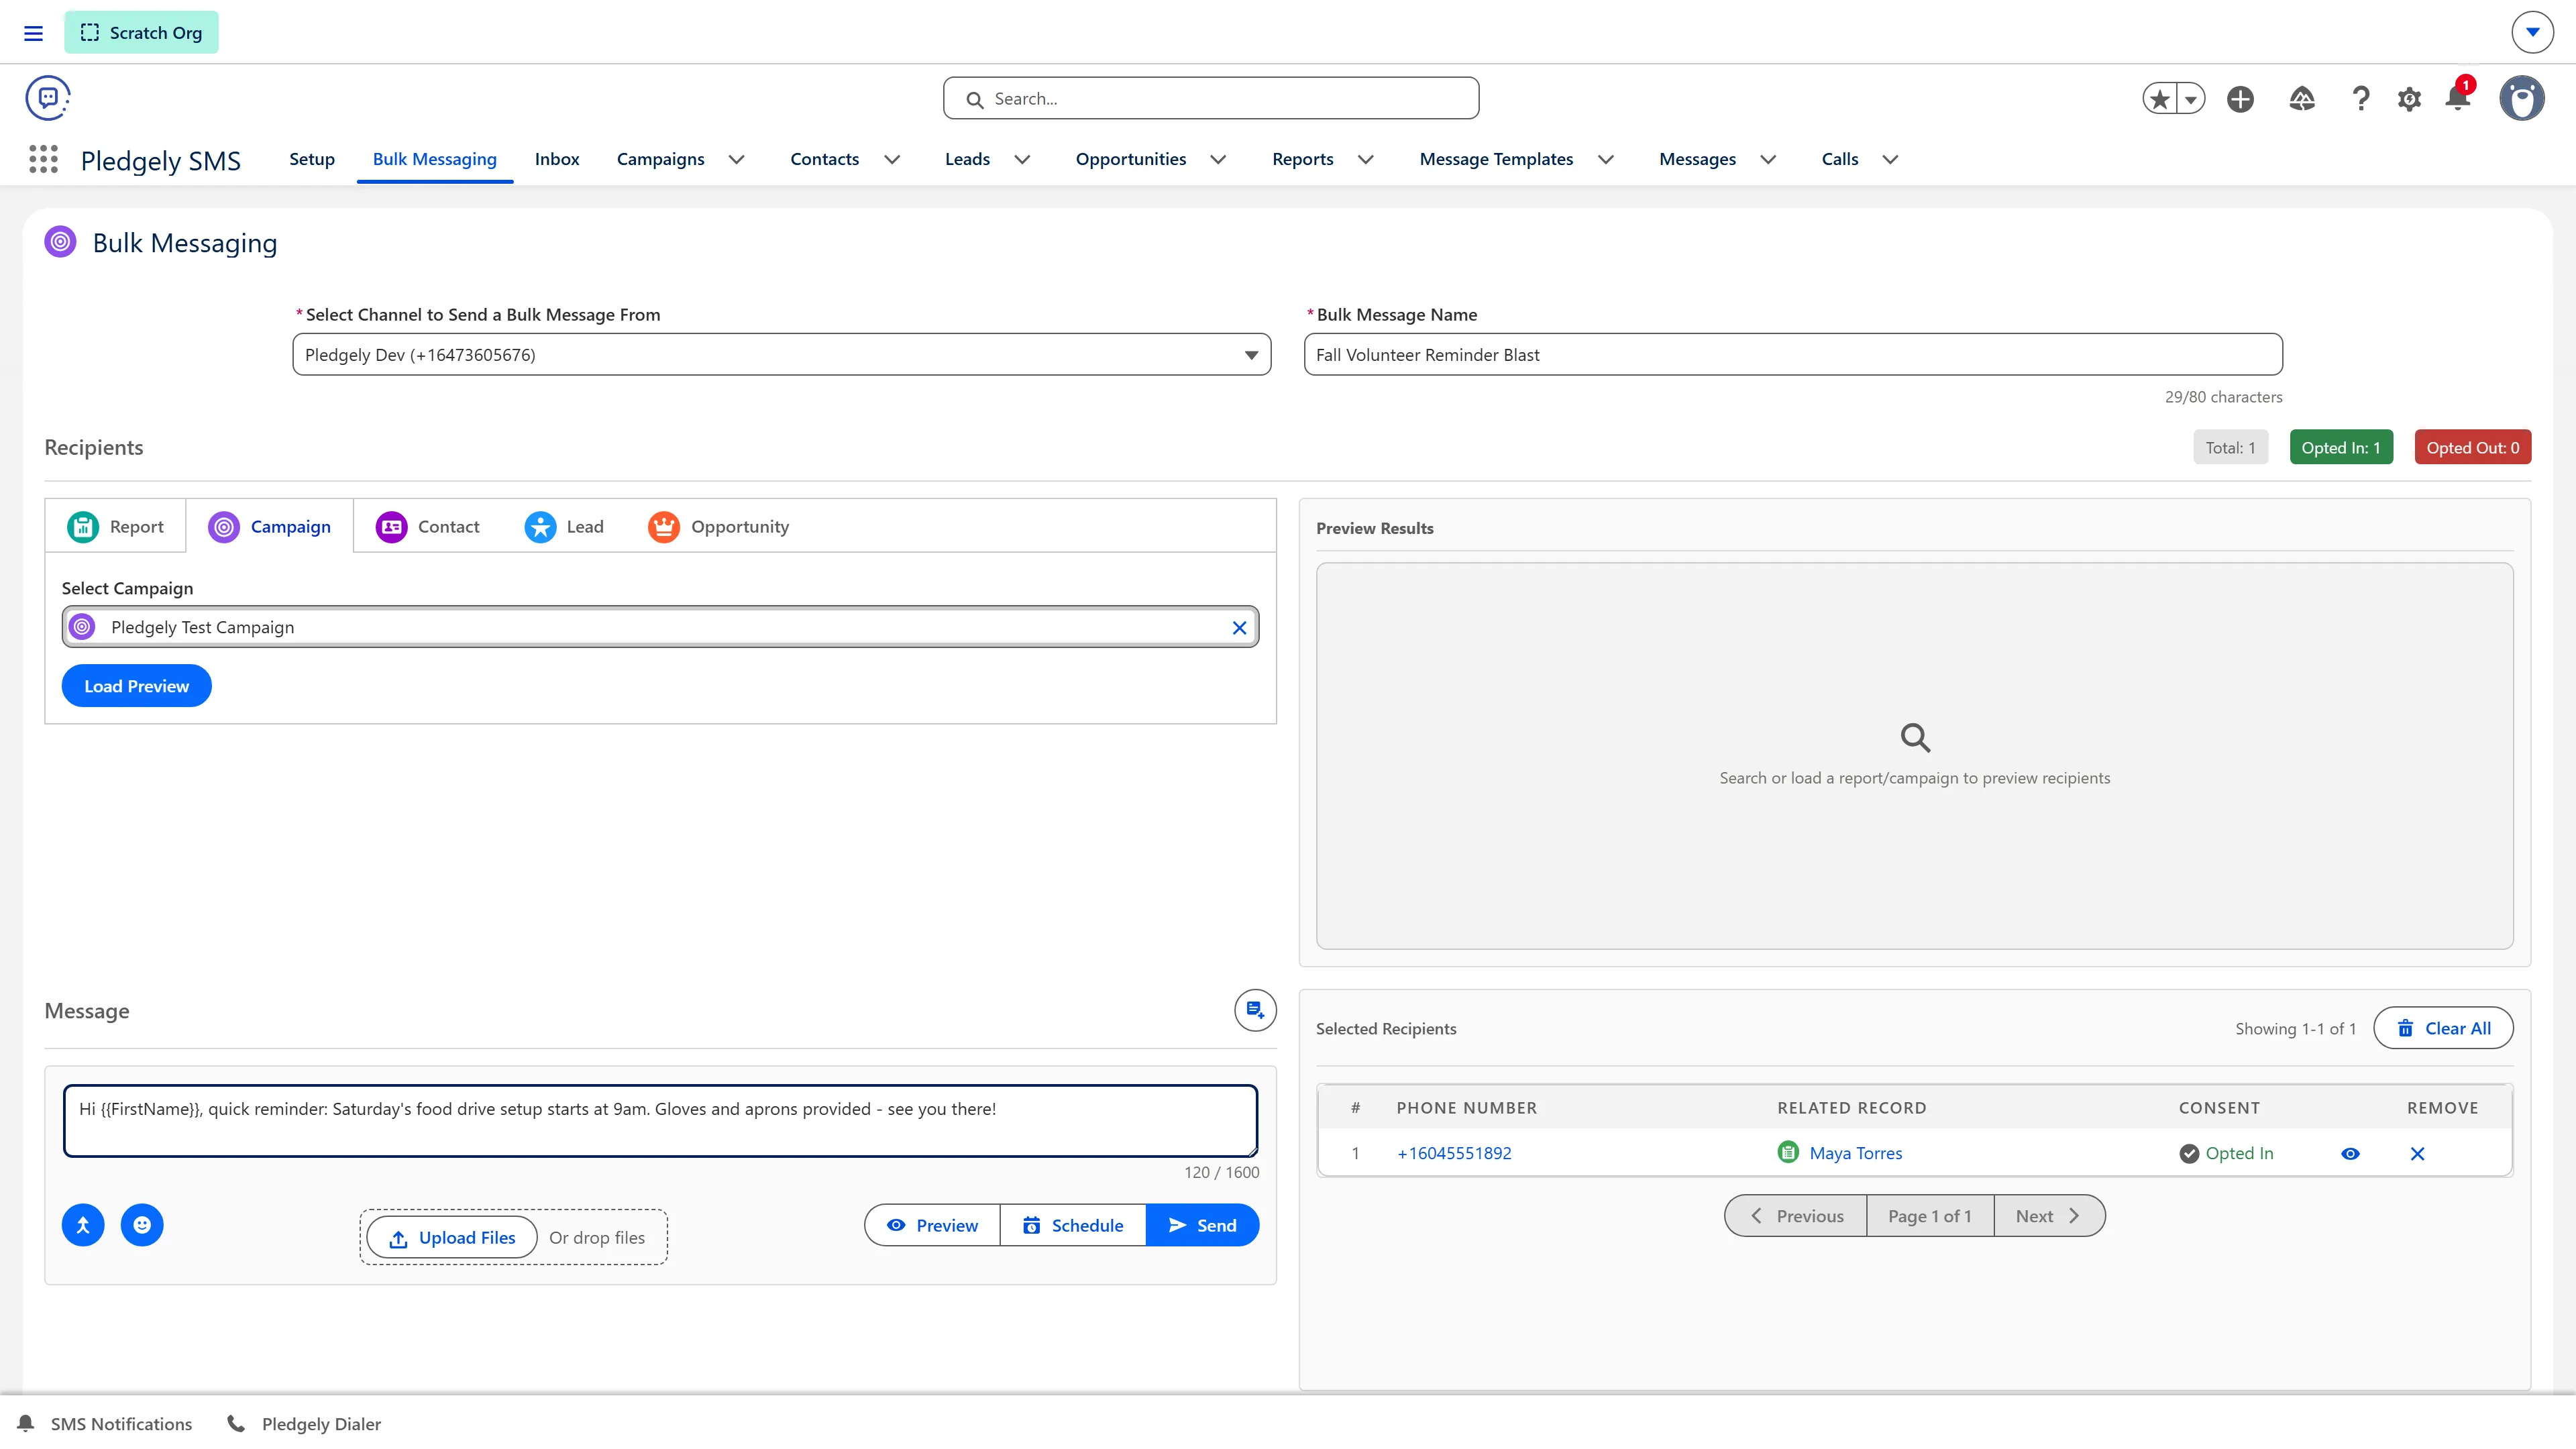
Task: Click the merge field insert icon
Action: pyautogui.click(x=83, y=1225)
